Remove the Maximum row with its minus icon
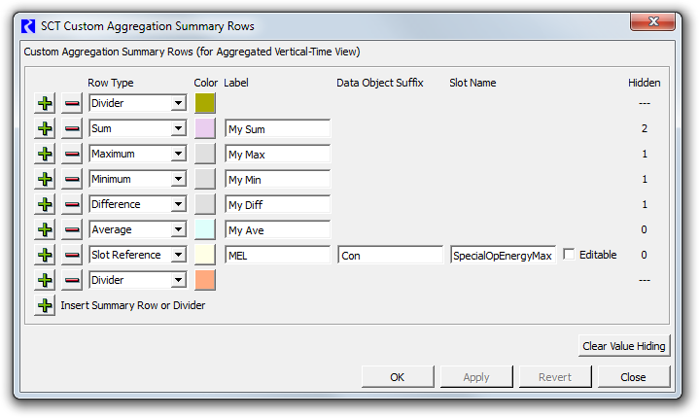 (x=71, y=154)
